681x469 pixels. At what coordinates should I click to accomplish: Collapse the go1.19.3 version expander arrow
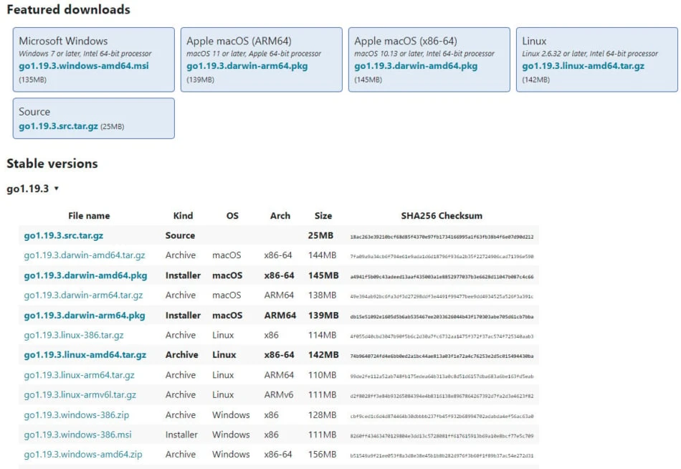[56, 189]
